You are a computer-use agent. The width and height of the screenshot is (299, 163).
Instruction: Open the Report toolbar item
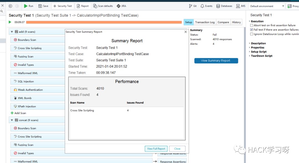click(83, 6)
